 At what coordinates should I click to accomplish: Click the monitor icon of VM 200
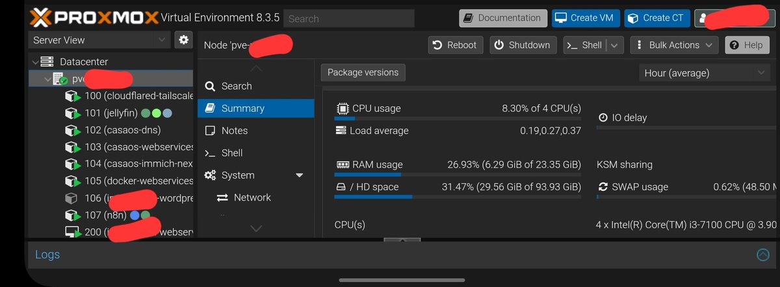pyautogui.click(x=72, y=232)
